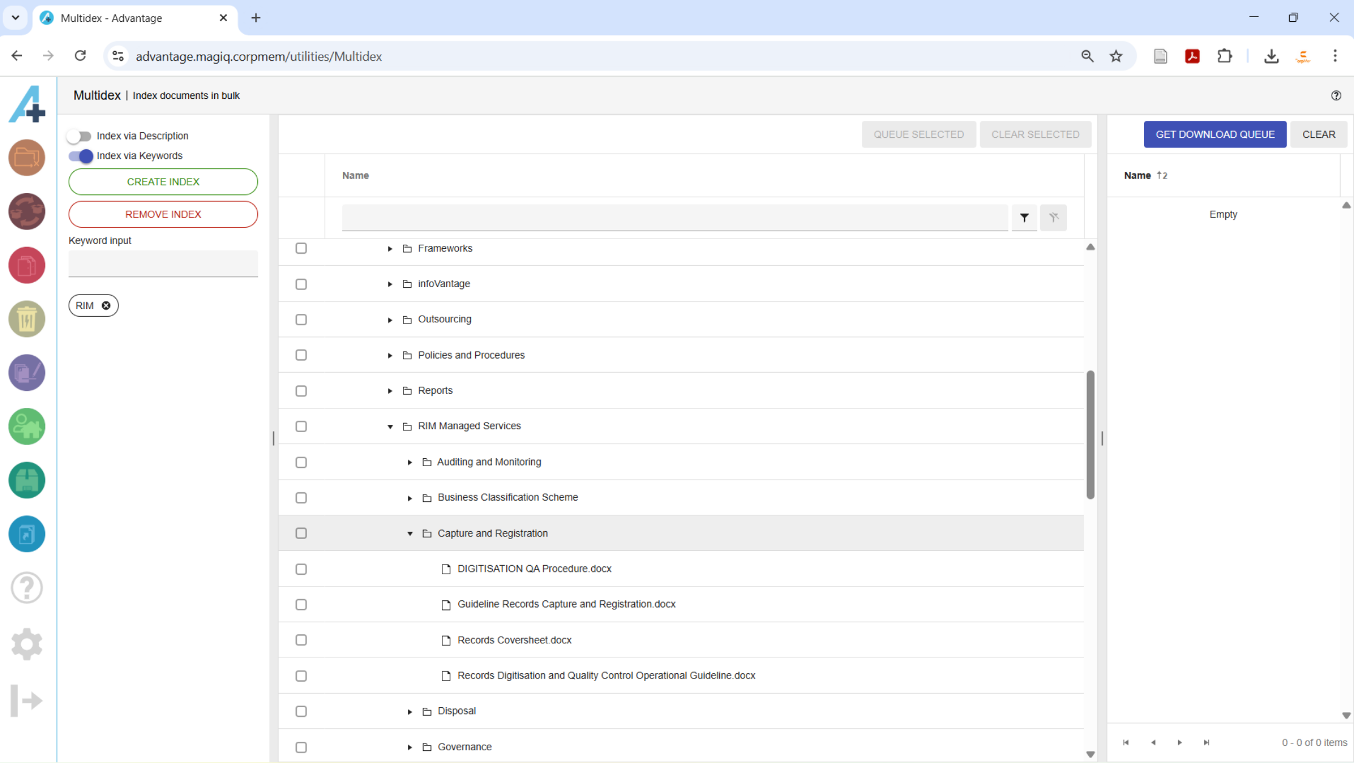Click the CREATE INDEX button

[163, 181]
